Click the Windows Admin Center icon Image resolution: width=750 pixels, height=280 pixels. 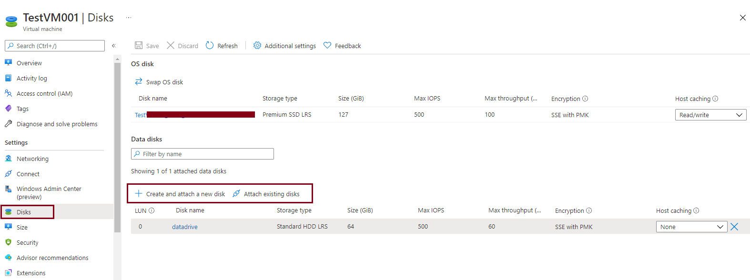point(8,189)
